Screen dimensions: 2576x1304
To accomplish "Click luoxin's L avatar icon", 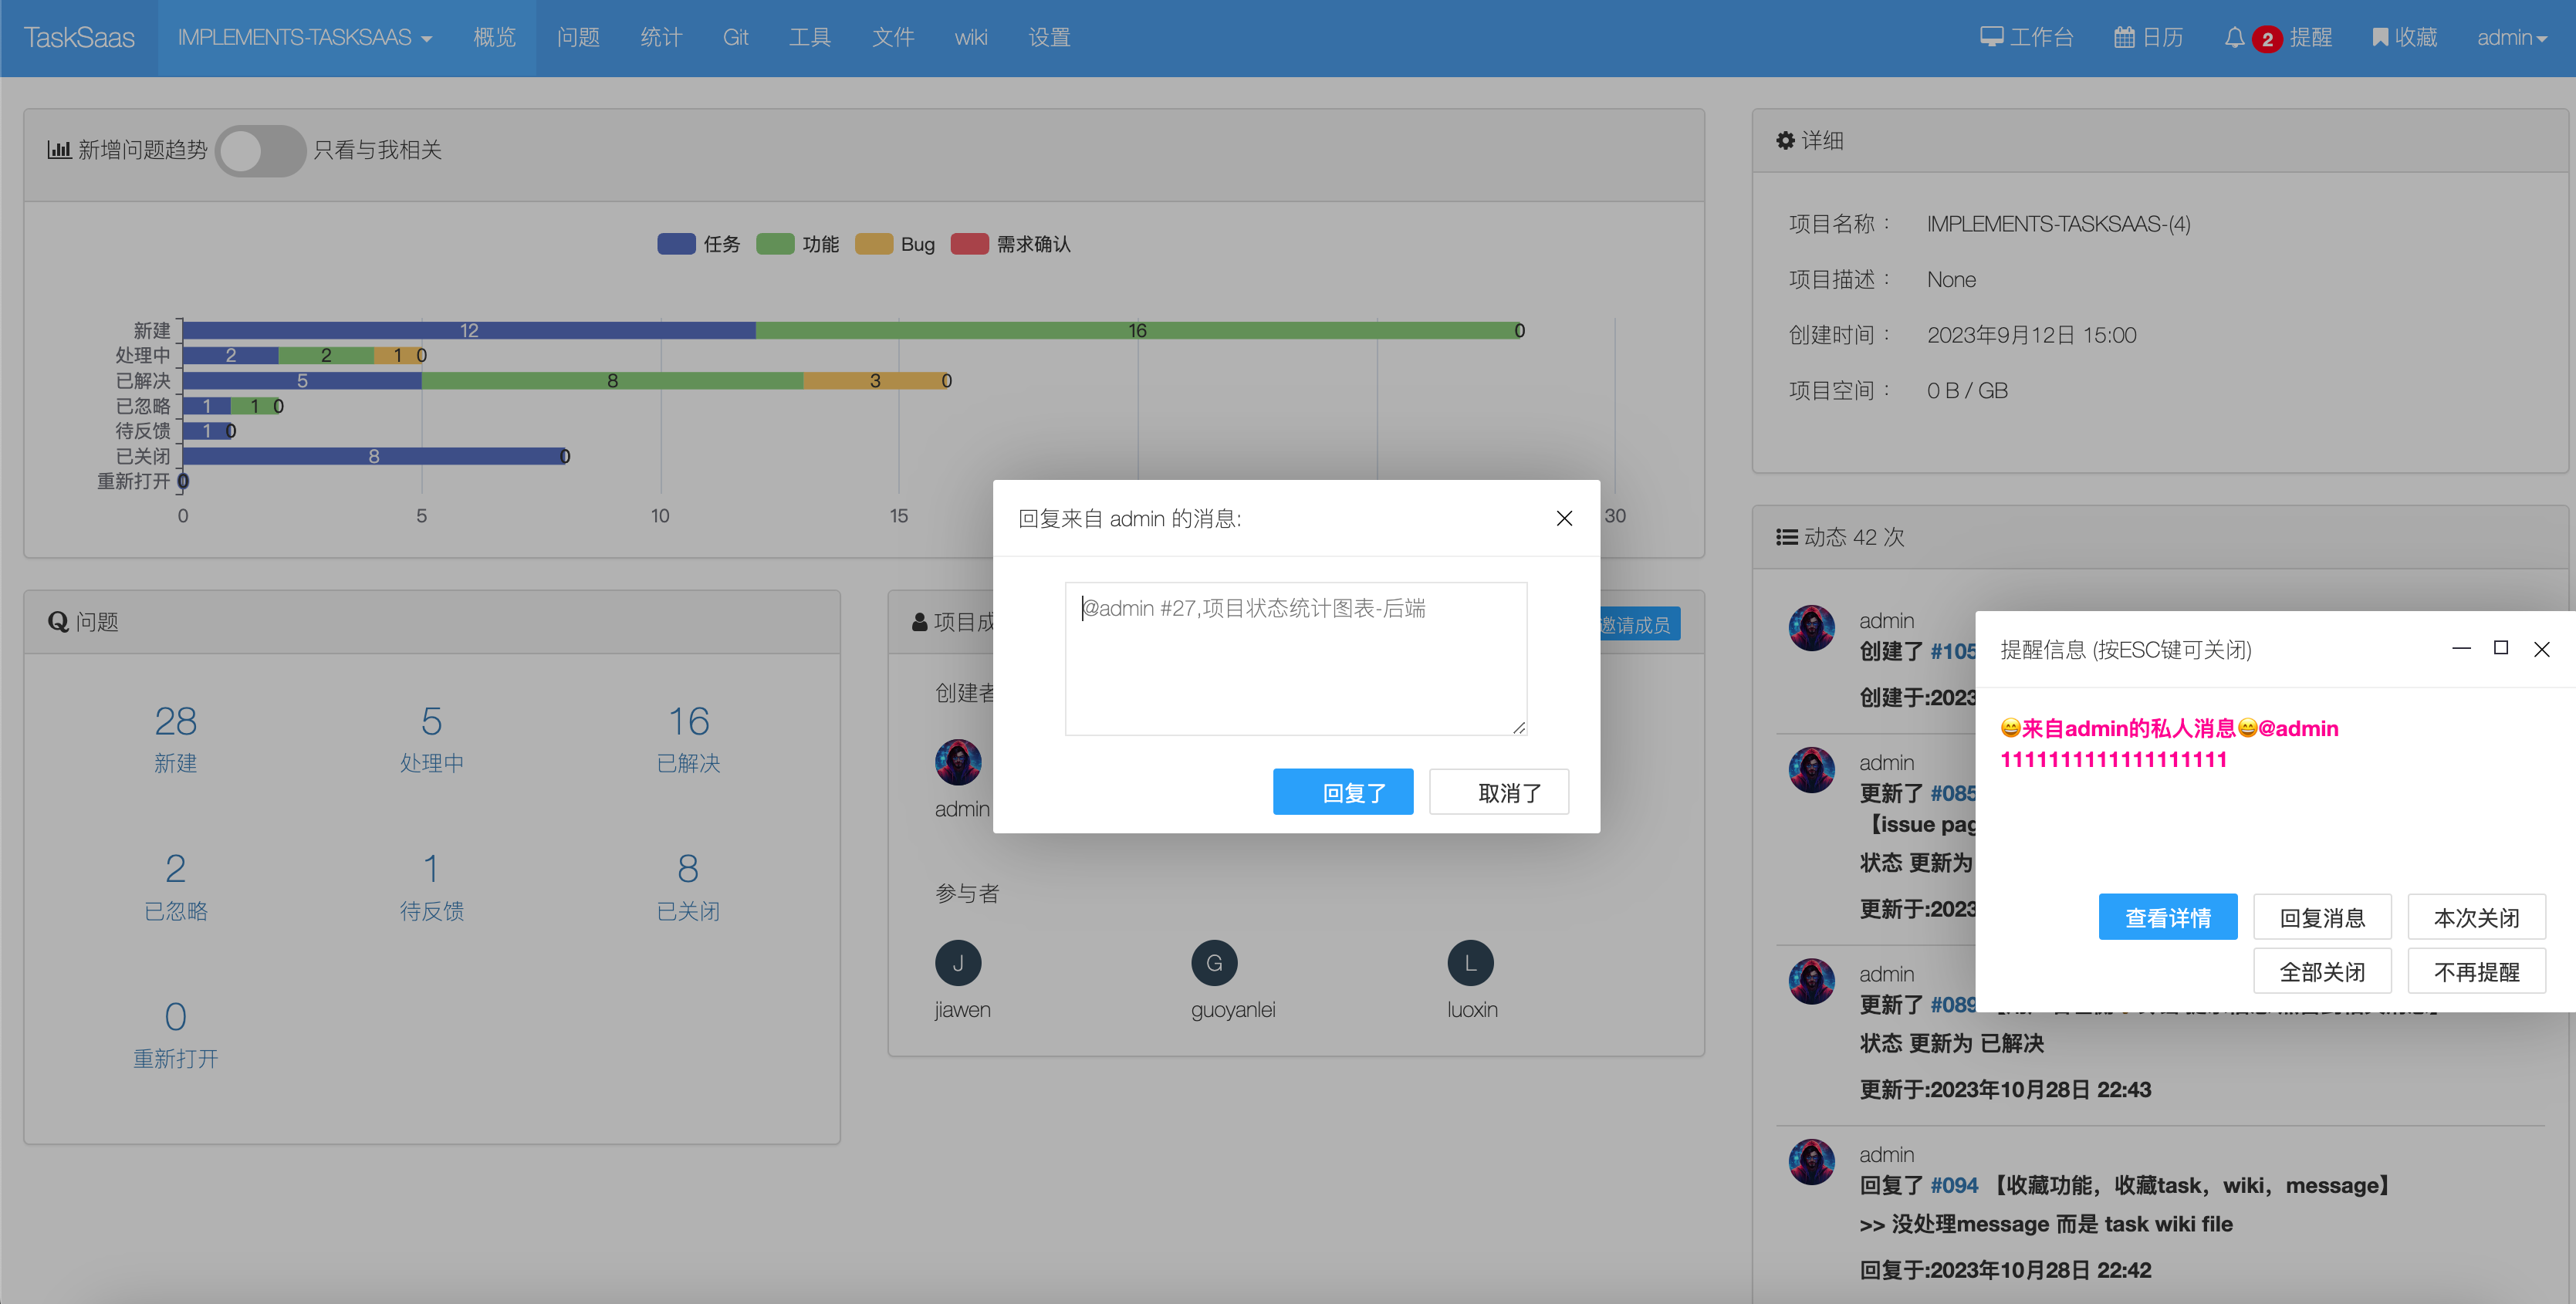I will point(1469,963).
